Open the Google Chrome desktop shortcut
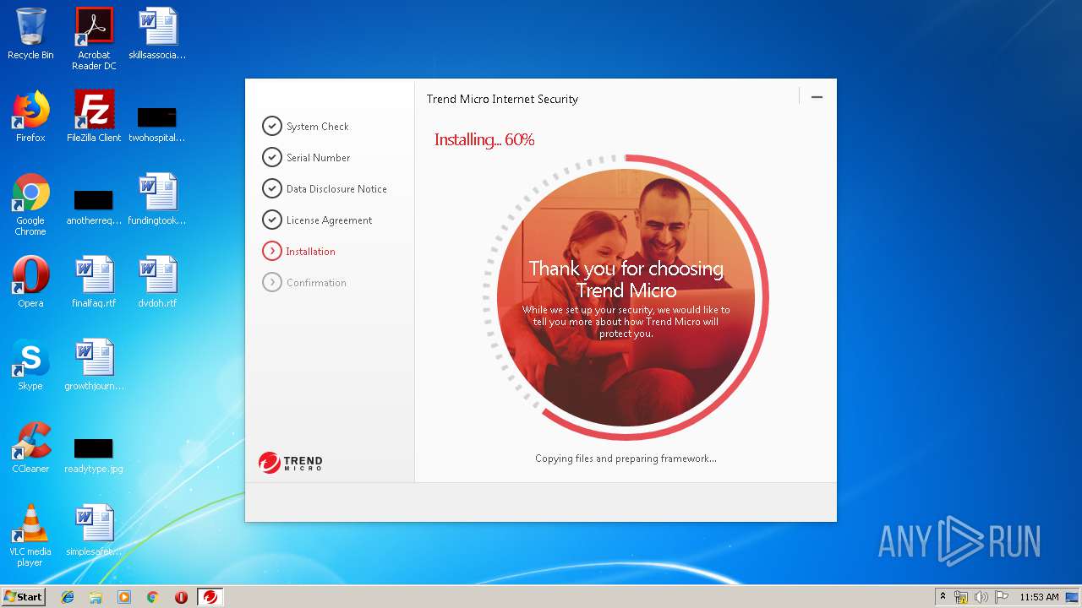Screen dimensions: 1082x608 tap(30, 204)
